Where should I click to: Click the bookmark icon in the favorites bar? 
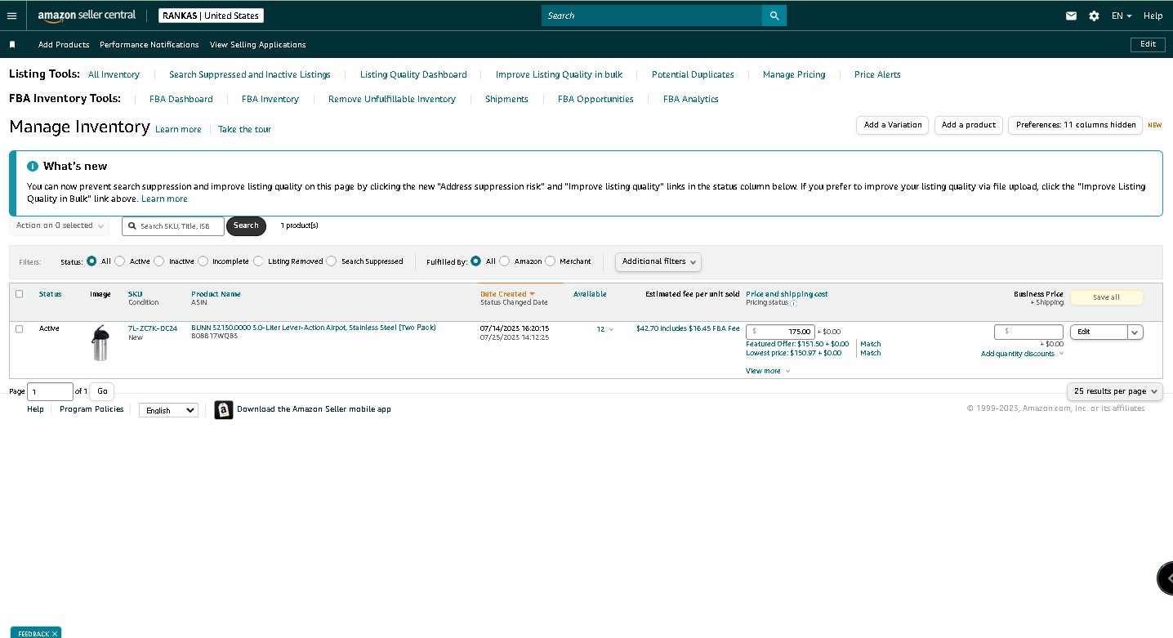pos(12,44)
